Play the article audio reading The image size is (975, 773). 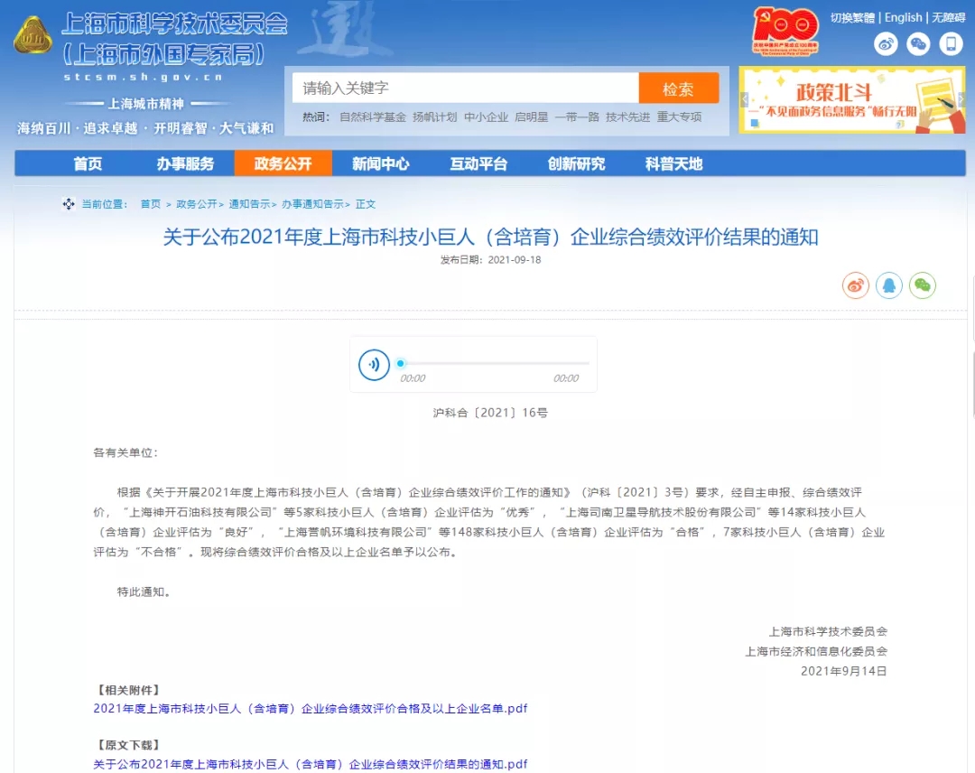[x=374, y=364]
